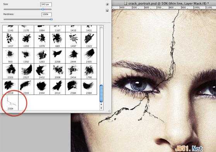
Task: Click the Size value input field
Action: pos(46,4)
